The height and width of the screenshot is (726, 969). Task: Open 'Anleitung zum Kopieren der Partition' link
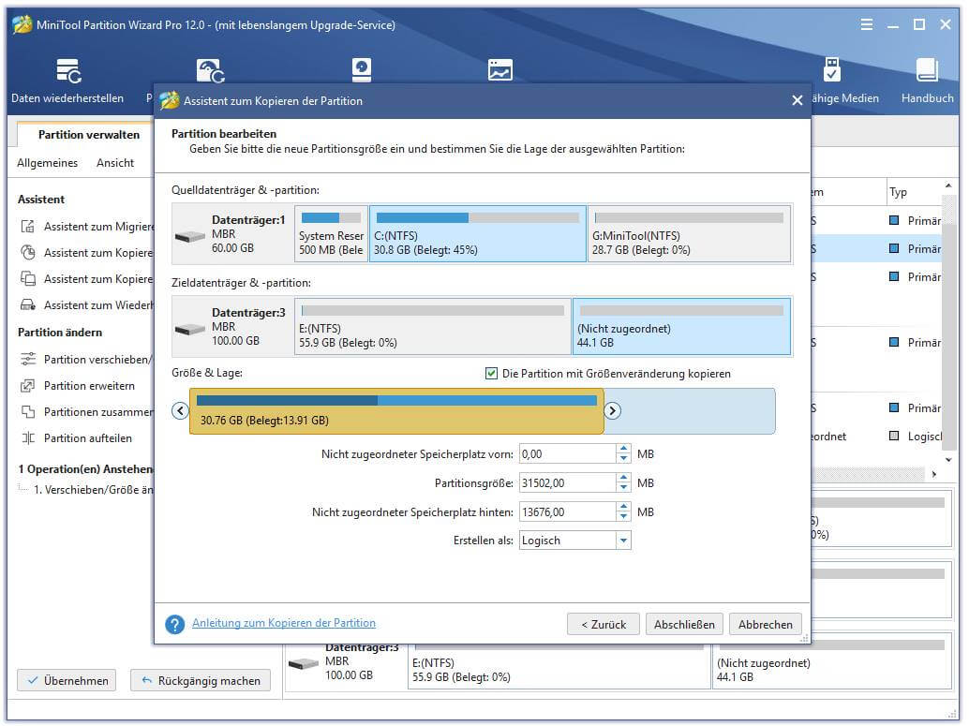pyautogui.click(x=284, y=623)
